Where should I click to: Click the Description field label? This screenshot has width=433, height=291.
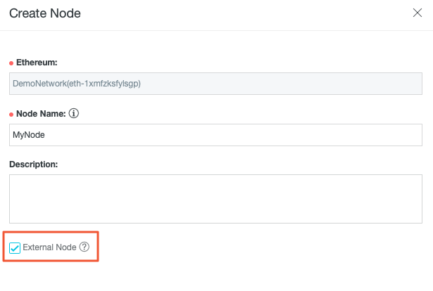(33, 164)
